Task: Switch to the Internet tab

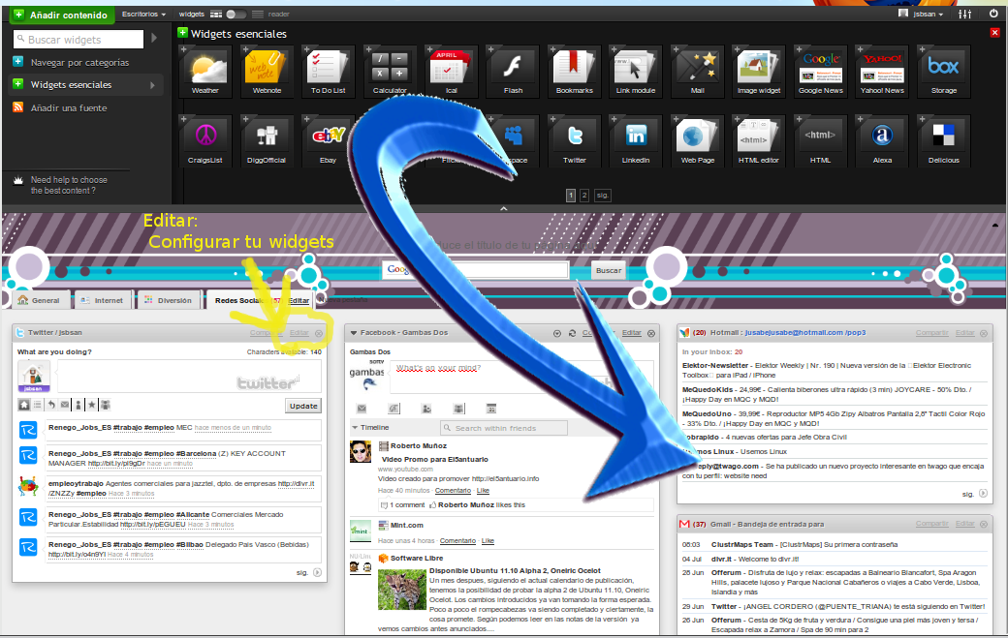Action: pyautogui.click(x=102, y=300)
